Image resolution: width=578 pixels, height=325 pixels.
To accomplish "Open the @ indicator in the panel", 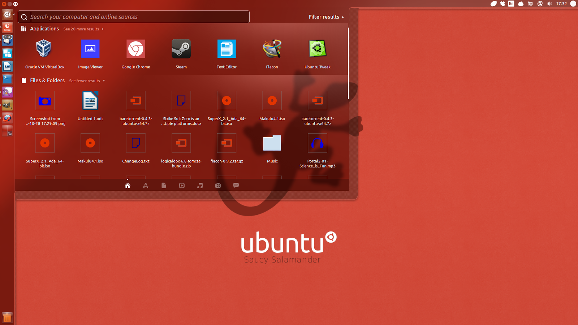I will [540, 4].
